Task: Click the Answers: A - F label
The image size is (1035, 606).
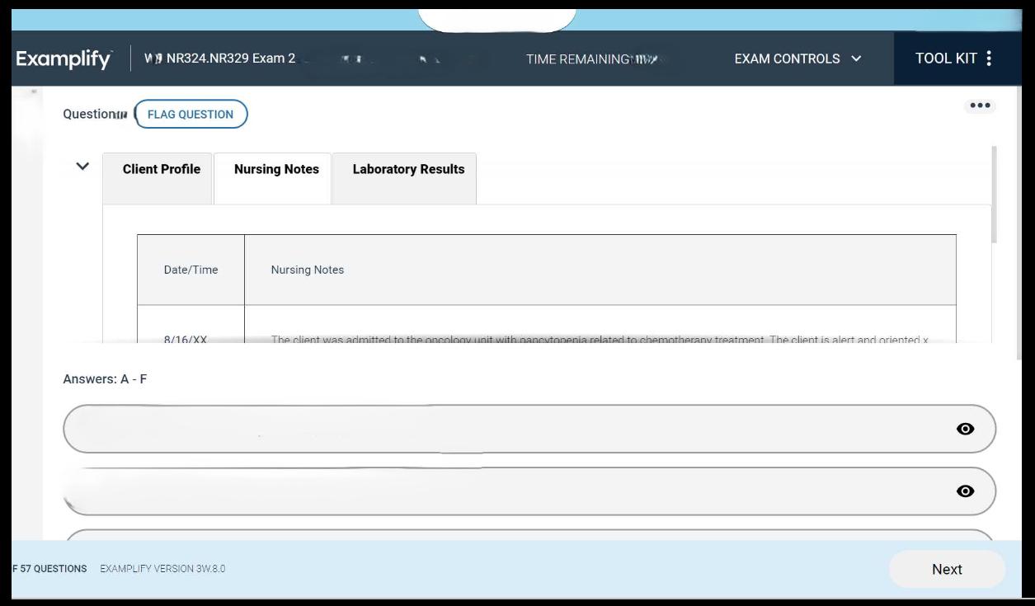Action: (x=105, y=379)
